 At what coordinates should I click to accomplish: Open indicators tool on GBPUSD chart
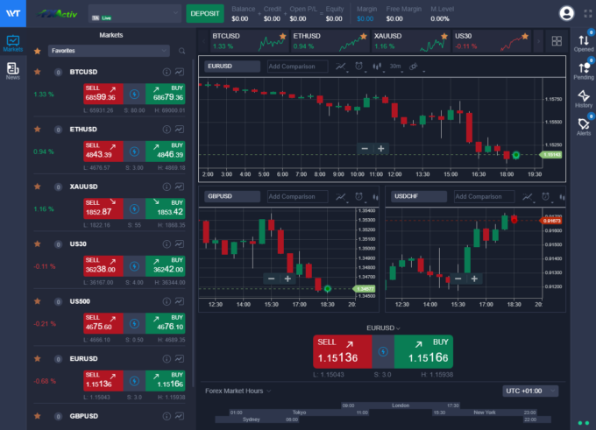pos(341,196)
